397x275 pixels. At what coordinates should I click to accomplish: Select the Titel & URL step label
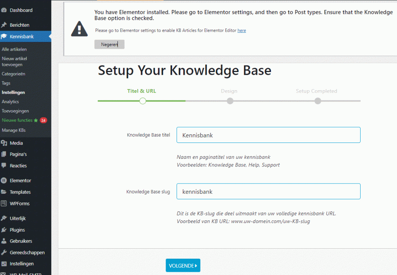(142, 91)
